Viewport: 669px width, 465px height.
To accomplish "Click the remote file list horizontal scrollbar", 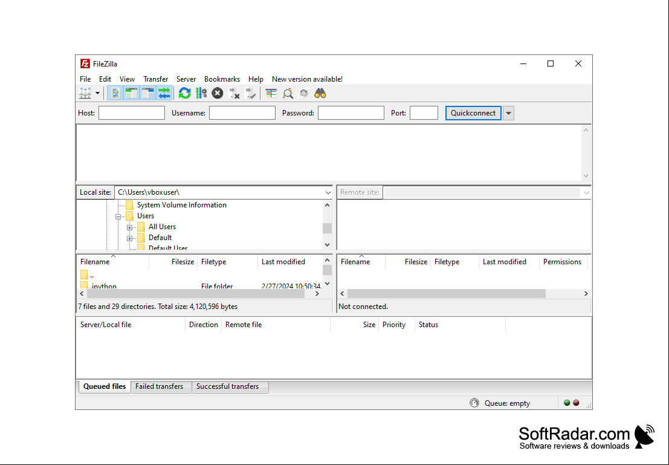I will click(446, 294).
